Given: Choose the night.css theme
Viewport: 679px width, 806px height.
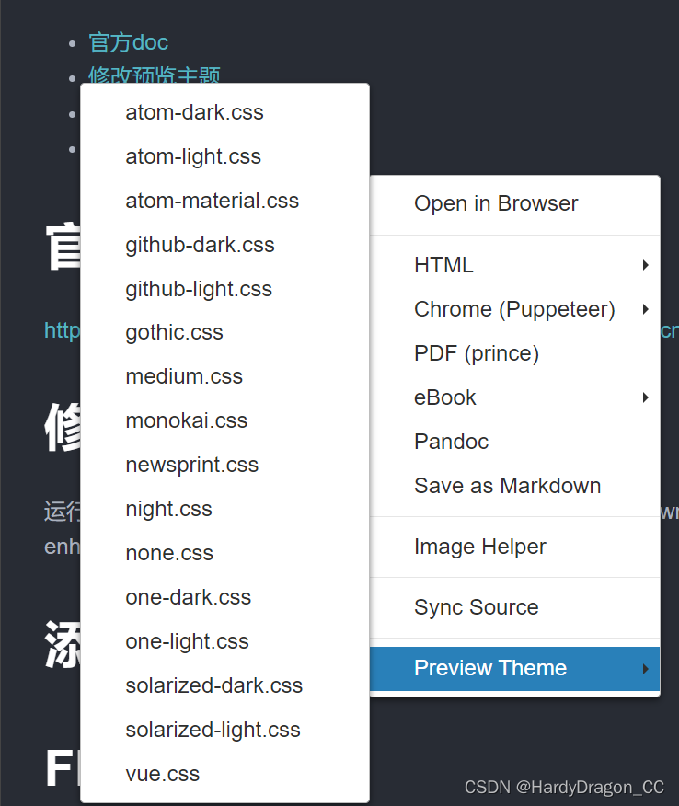Looking at the screenshot, I should point(167,509).
